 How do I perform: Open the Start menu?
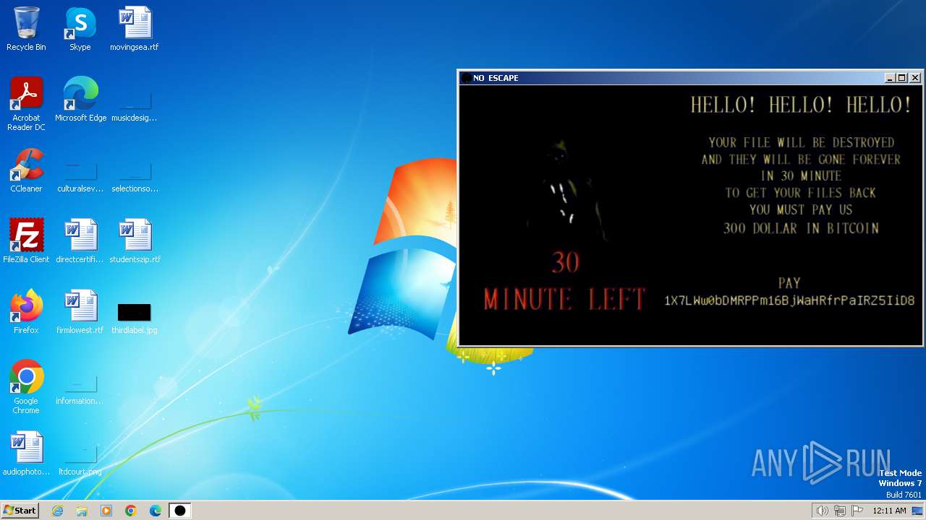point(20,510)
